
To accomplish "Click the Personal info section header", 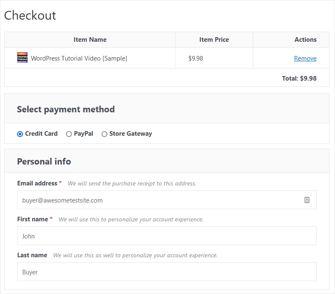I will pos(44,161).
